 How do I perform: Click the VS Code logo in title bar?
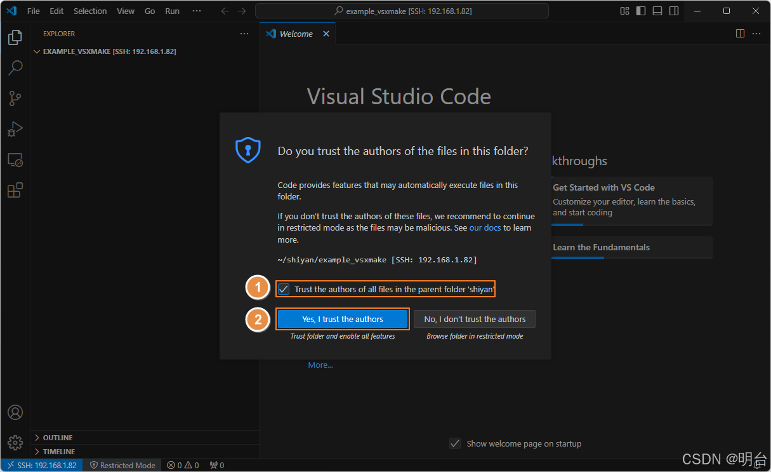tap(11, 11)
